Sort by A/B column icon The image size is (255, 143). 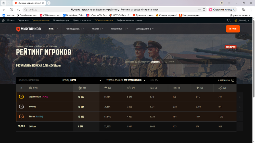(220, 88)
